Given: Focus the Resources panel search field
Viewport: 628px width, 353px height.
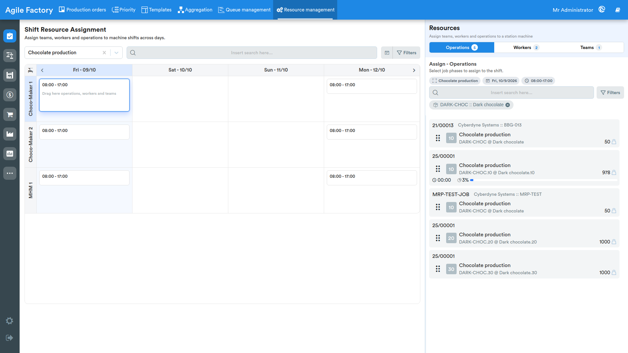Looking at the screenshot, I should click(x=511, y=93).
